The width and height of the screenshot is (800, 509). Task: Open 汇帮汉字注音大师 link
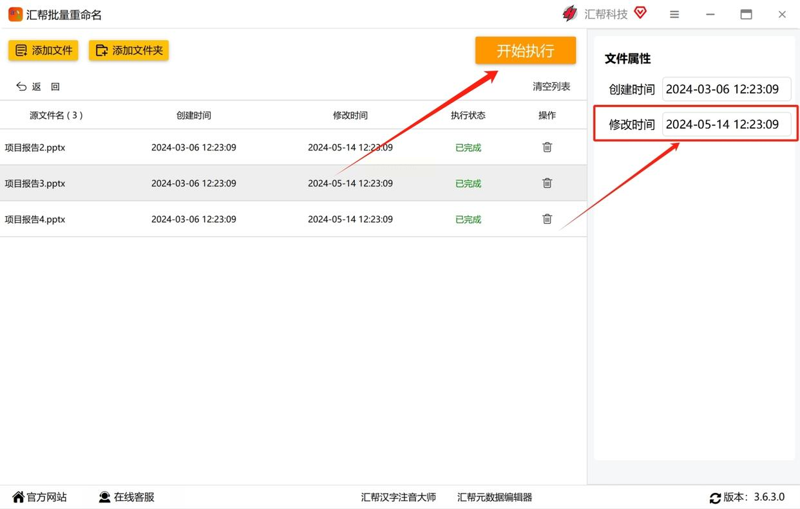click(x=398, y=497)
